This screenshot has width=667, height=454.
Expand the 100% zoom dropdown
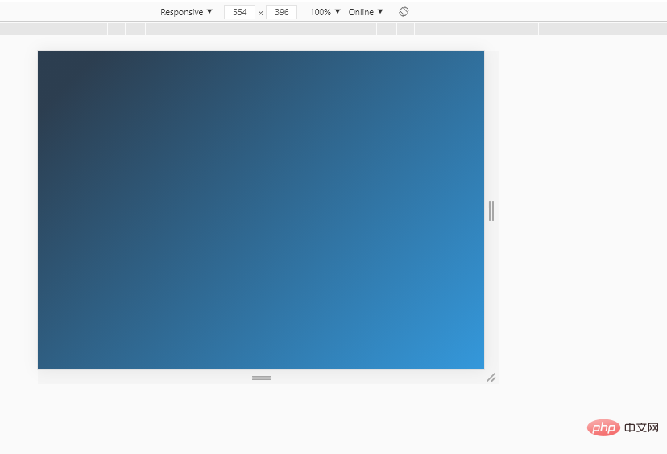click(x=325, y=12)
